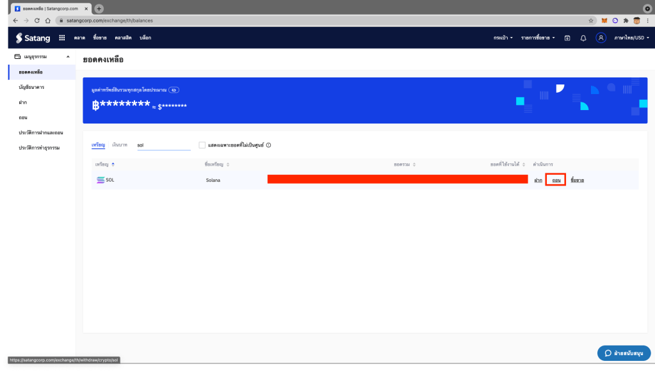Image resolution: width=655 pixels, height=373 pixels.
Task: Open the ภาษาไทย/USD language selector
Action: tap(631, 38)
